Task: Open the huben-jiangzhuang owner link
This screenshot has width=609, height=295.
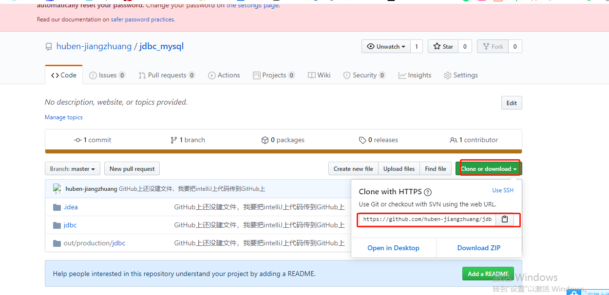Action: coord(94,46)
